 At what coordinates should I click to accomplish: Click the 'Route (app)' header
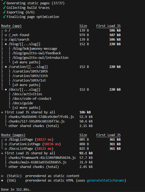tap(11, 26)
